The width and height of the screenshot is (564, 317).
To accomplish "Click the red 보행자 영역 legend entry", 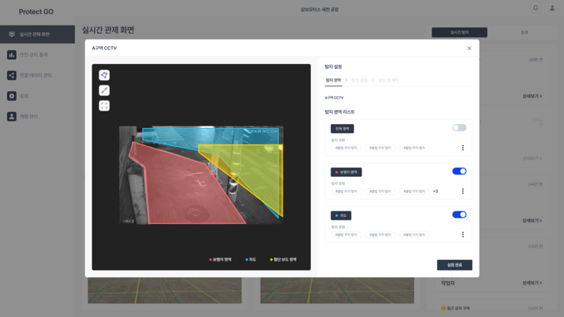I will 220,259.
